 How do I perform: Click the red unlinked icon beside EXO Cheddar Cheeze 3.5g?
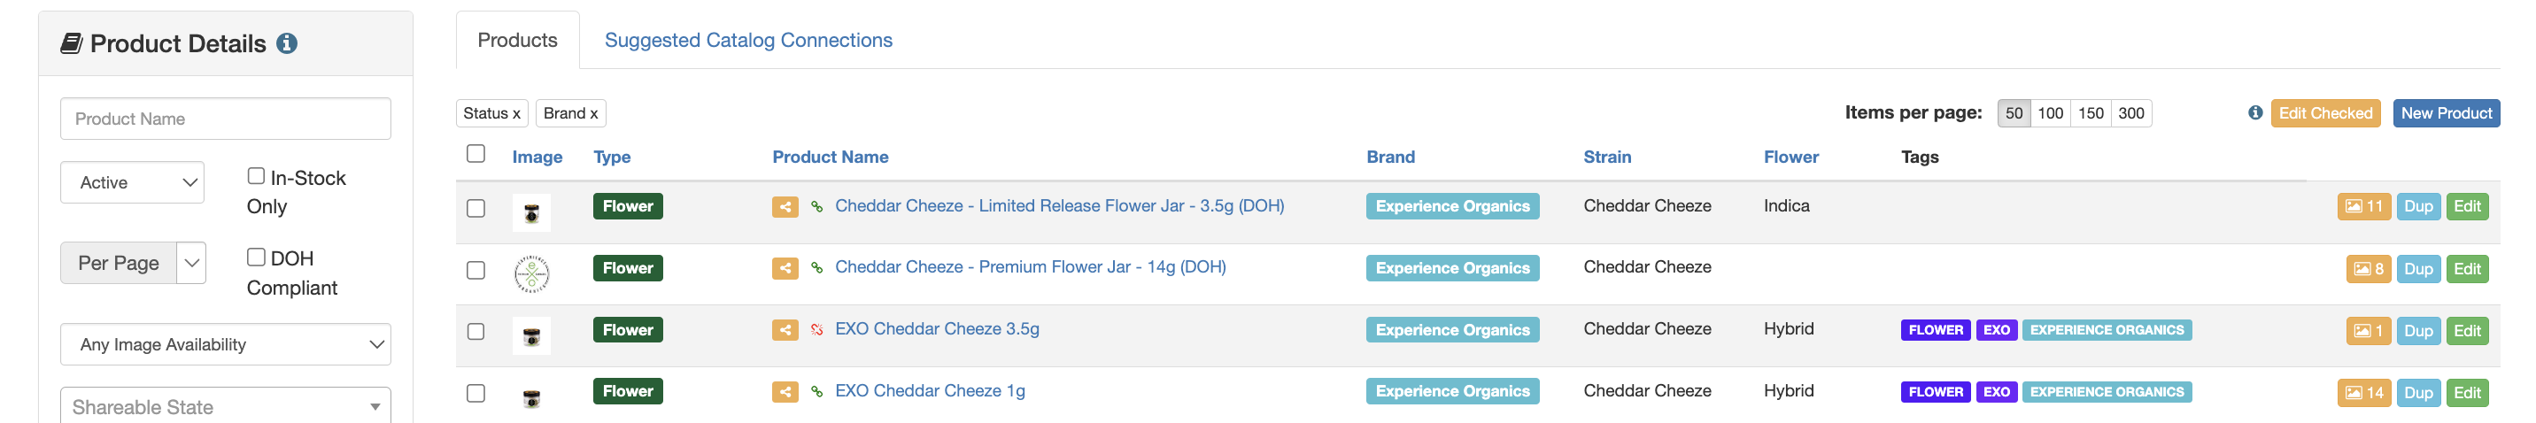click(x=816, y=331)
